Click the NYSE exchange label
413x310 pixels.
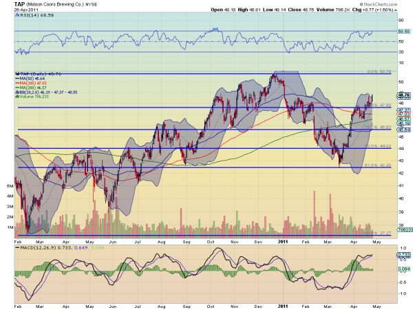coord(91,5)
